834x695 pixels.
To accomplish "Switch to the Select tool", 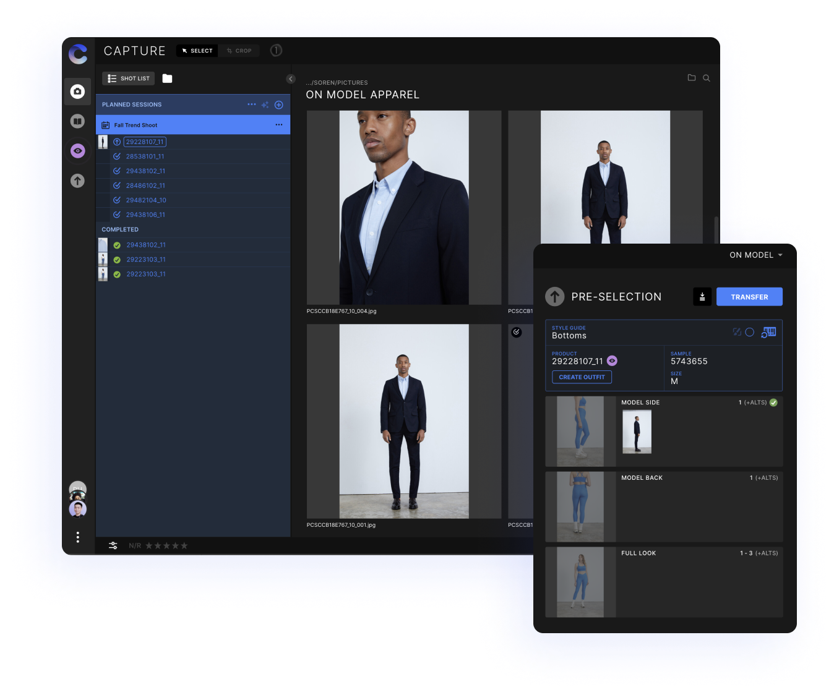I will click(197, 51).
